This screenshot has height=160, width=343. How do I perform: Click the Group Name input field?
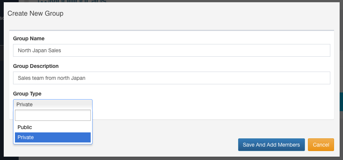click(171, 50)
